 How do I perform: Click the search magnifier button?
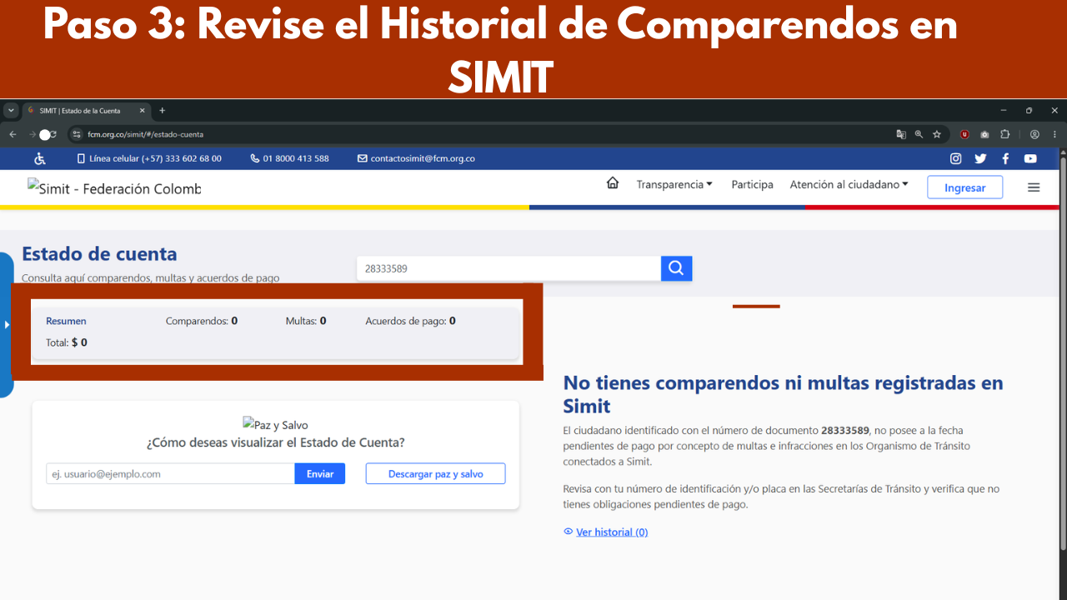pyautogui.click(x=676, y=268)
